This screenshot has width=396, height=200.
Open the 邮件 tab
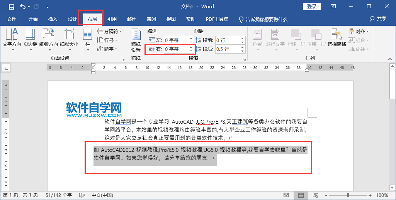(x=132, y=19)
